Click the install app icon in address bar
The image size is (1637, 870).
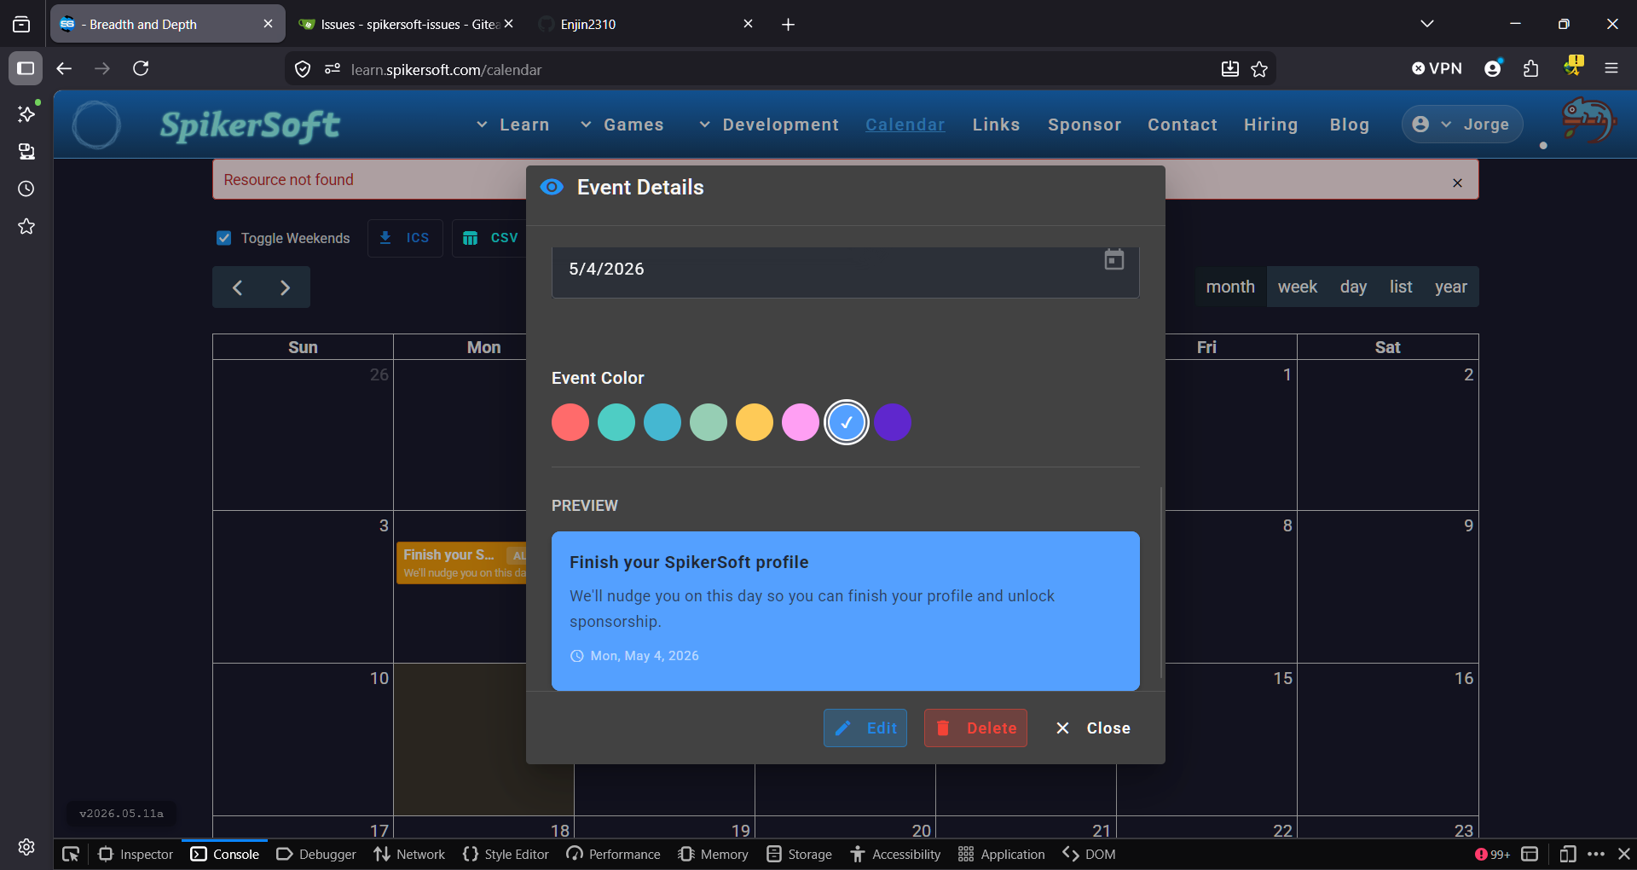tap(1229, 69)
